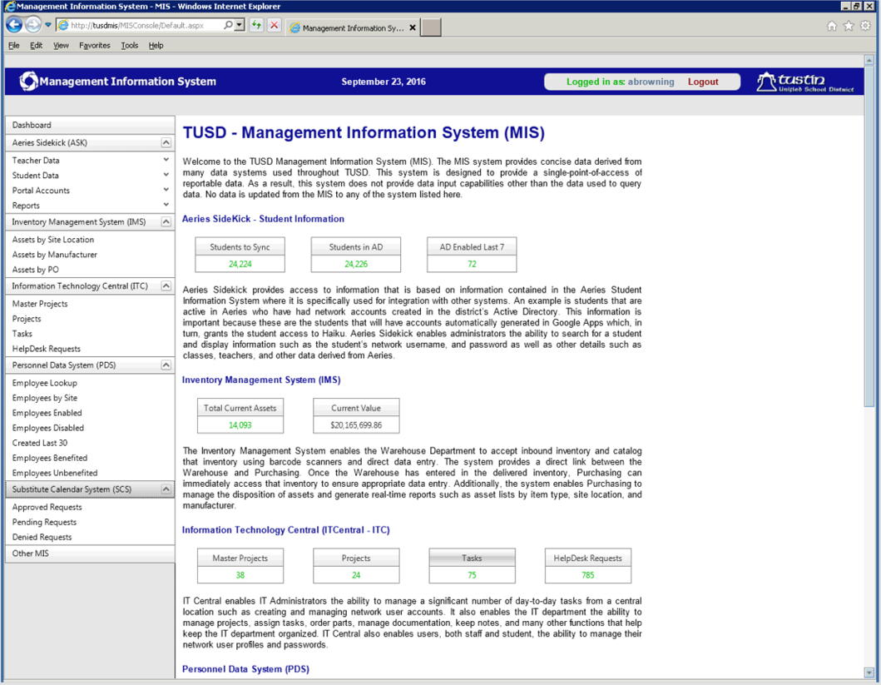Click the Current Value tile
881x685 pixels.
[x=356, y=416]
